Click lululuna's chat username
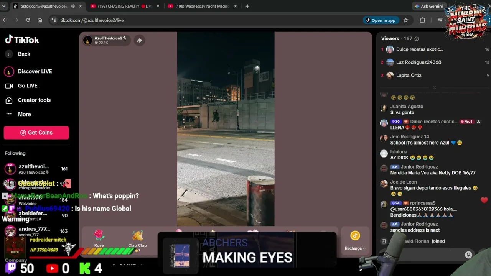Viewport: 491px width, 276px height. [399, 152]
